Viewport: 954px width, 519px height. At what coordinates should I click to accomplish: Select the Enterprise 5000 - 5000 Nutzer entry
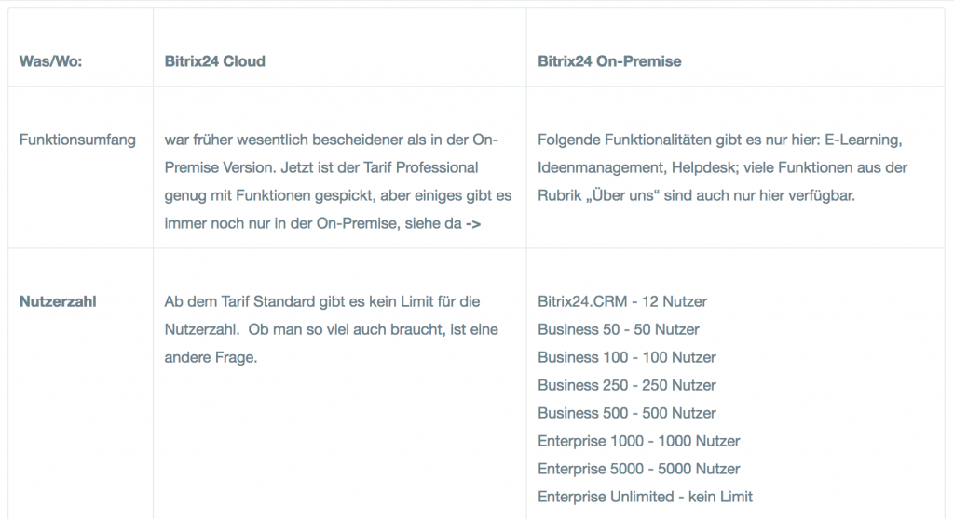click(x=639, y=470)
